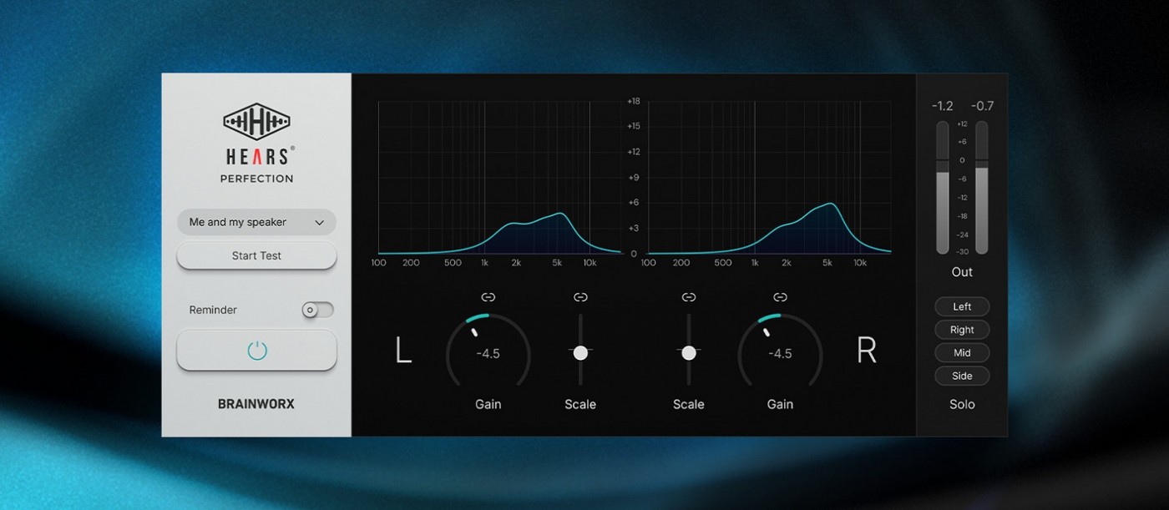
Task: Click the left output level meter
Action: [943, 188]
